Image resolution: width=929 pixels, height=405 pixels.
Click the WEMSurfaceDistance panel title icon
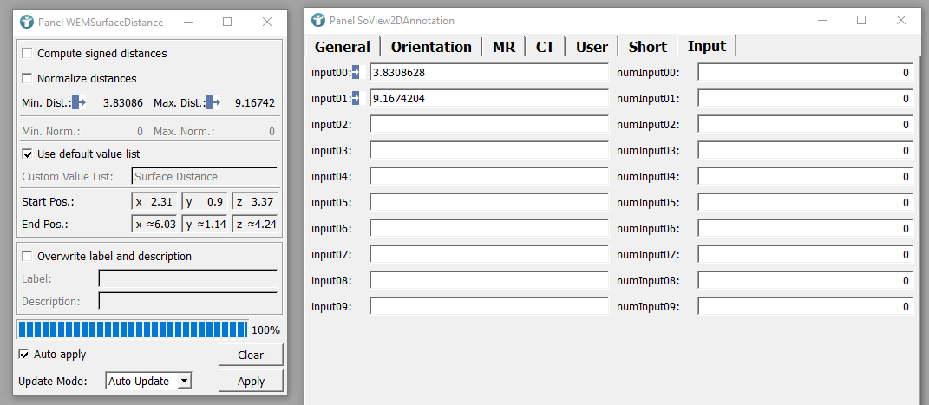(x=27, y=21)
